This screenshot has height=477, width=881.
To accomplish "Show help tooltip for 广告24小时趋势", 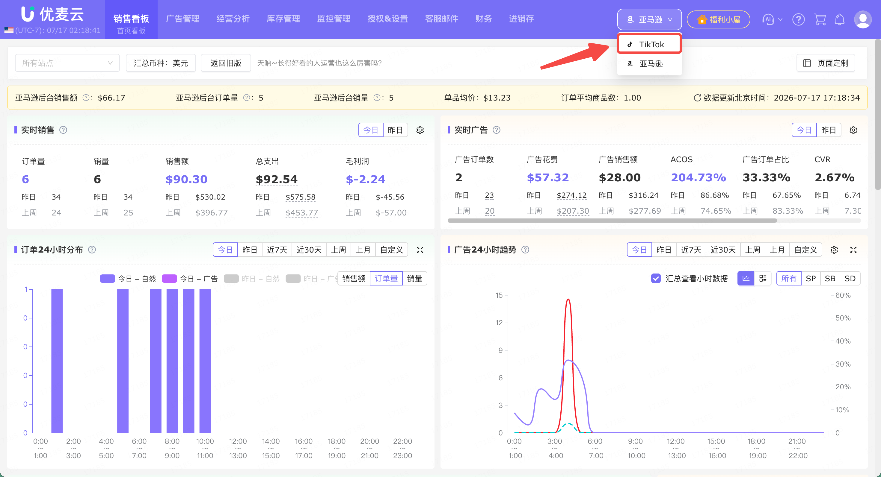I will (x=525, y=250).
